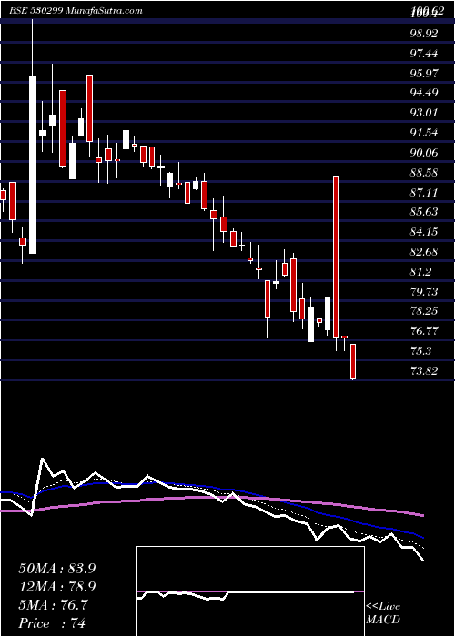Image resolution: width=455 pixels, height=637 pixels.
Task: Click inside the MACD inset chart box
Action: tap(250, 591)
